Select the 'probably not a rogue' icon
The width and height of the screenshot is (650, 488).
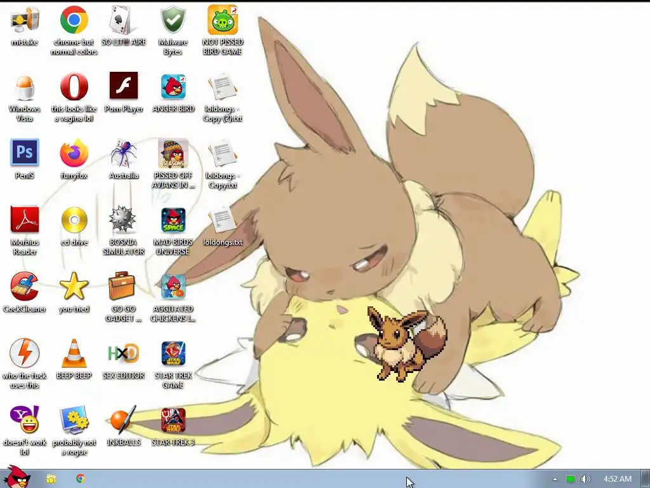tap(74, 420)
